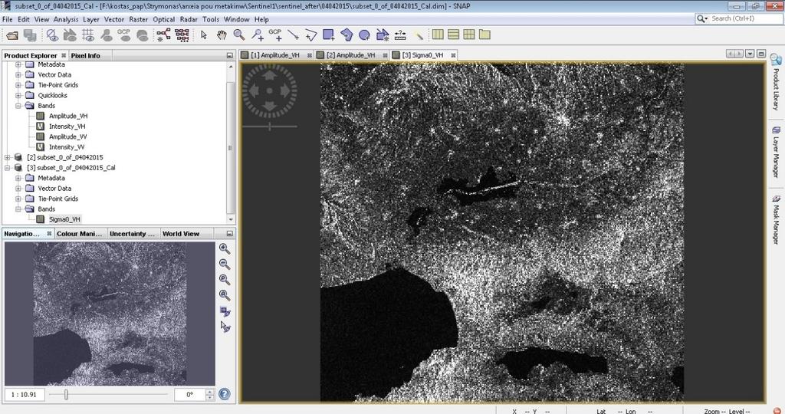This screenshot has width=785, height=414.
Task: Expand Vector Data under subset_0_of_04042015_Cal
Action: coord(18,189)
